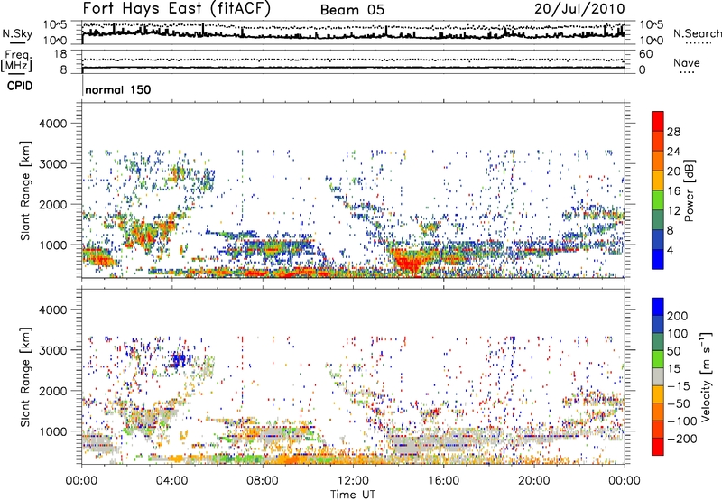The image size is (722, 500).
Task: Click the red high-power echo patch near 14:30 UT
Action: tap(409, 261)
